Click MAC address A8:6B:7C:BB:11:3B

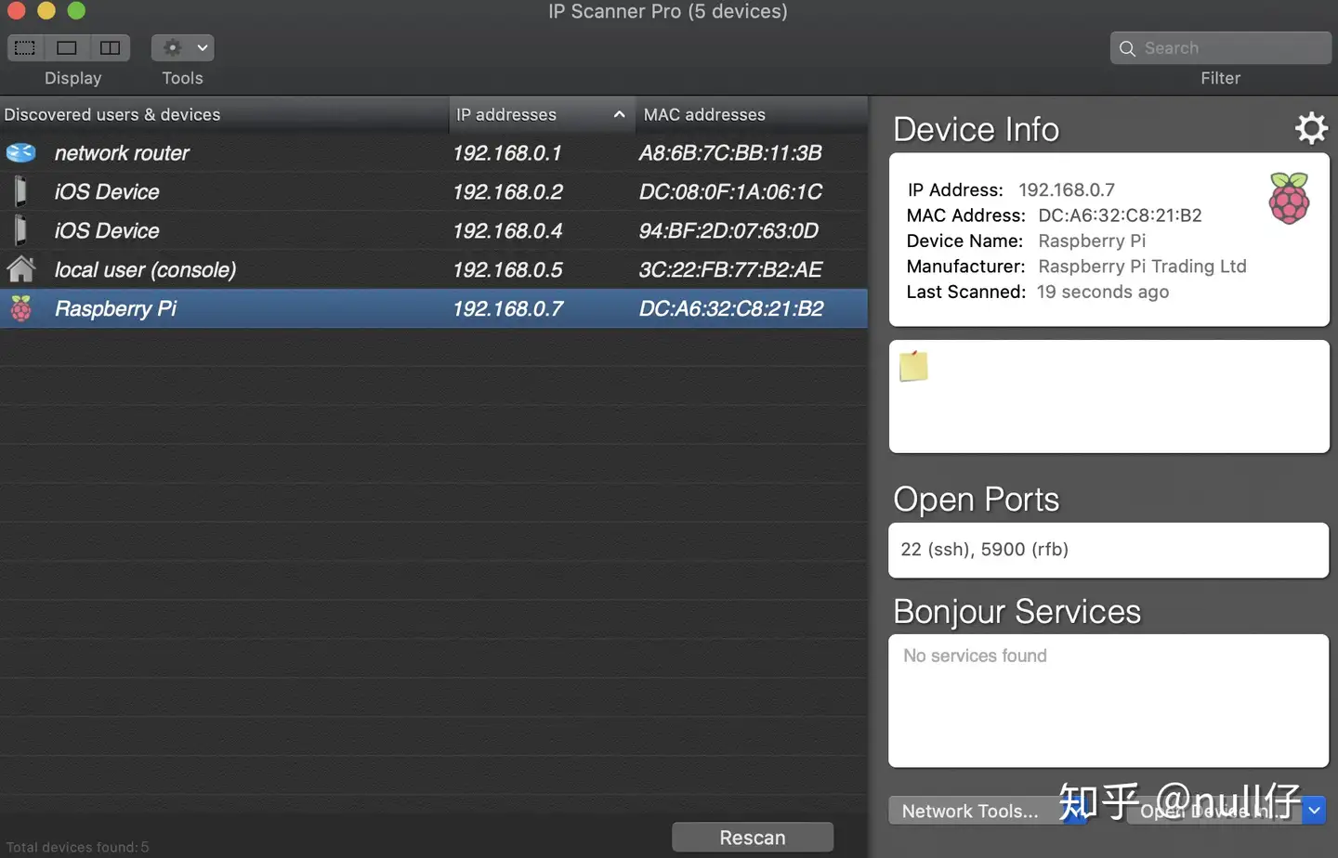pyautogui.click(x=730, y=152)
